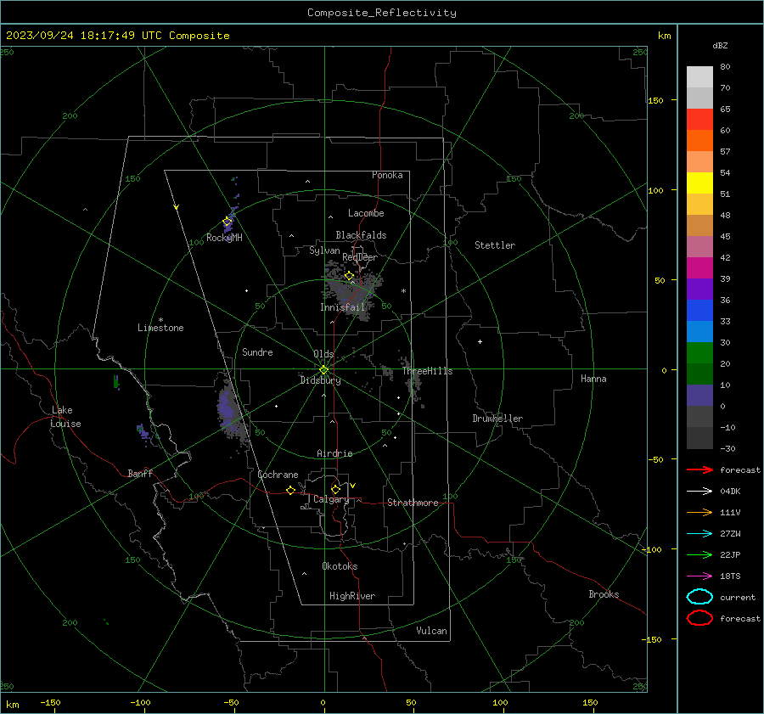Select the red 65-60 dBZ color swatch
This screenshot has height=714, width=764.
[699, 120]
